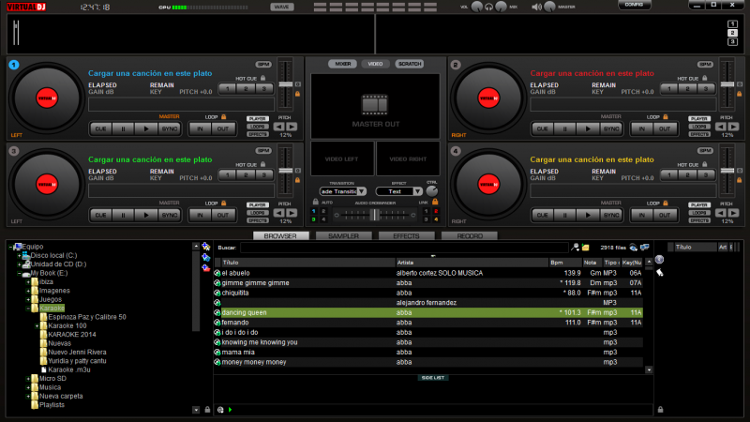Select the BROWSER tab
Screen dimensions: 750x422
click(280, 236)
